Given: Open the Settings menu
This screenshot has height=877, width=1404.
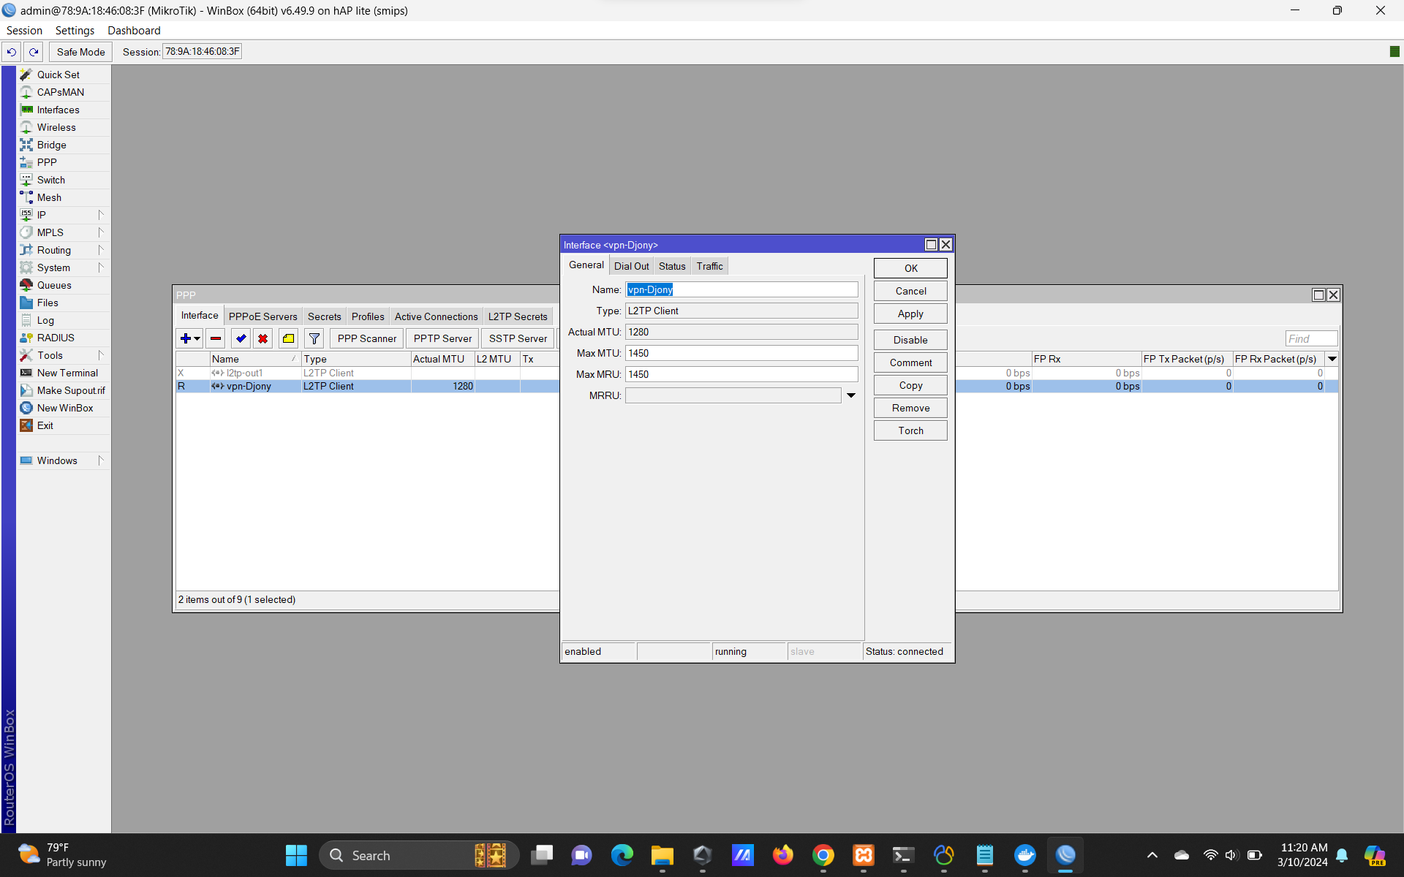Looking at the screenshot, I should 75,31.
